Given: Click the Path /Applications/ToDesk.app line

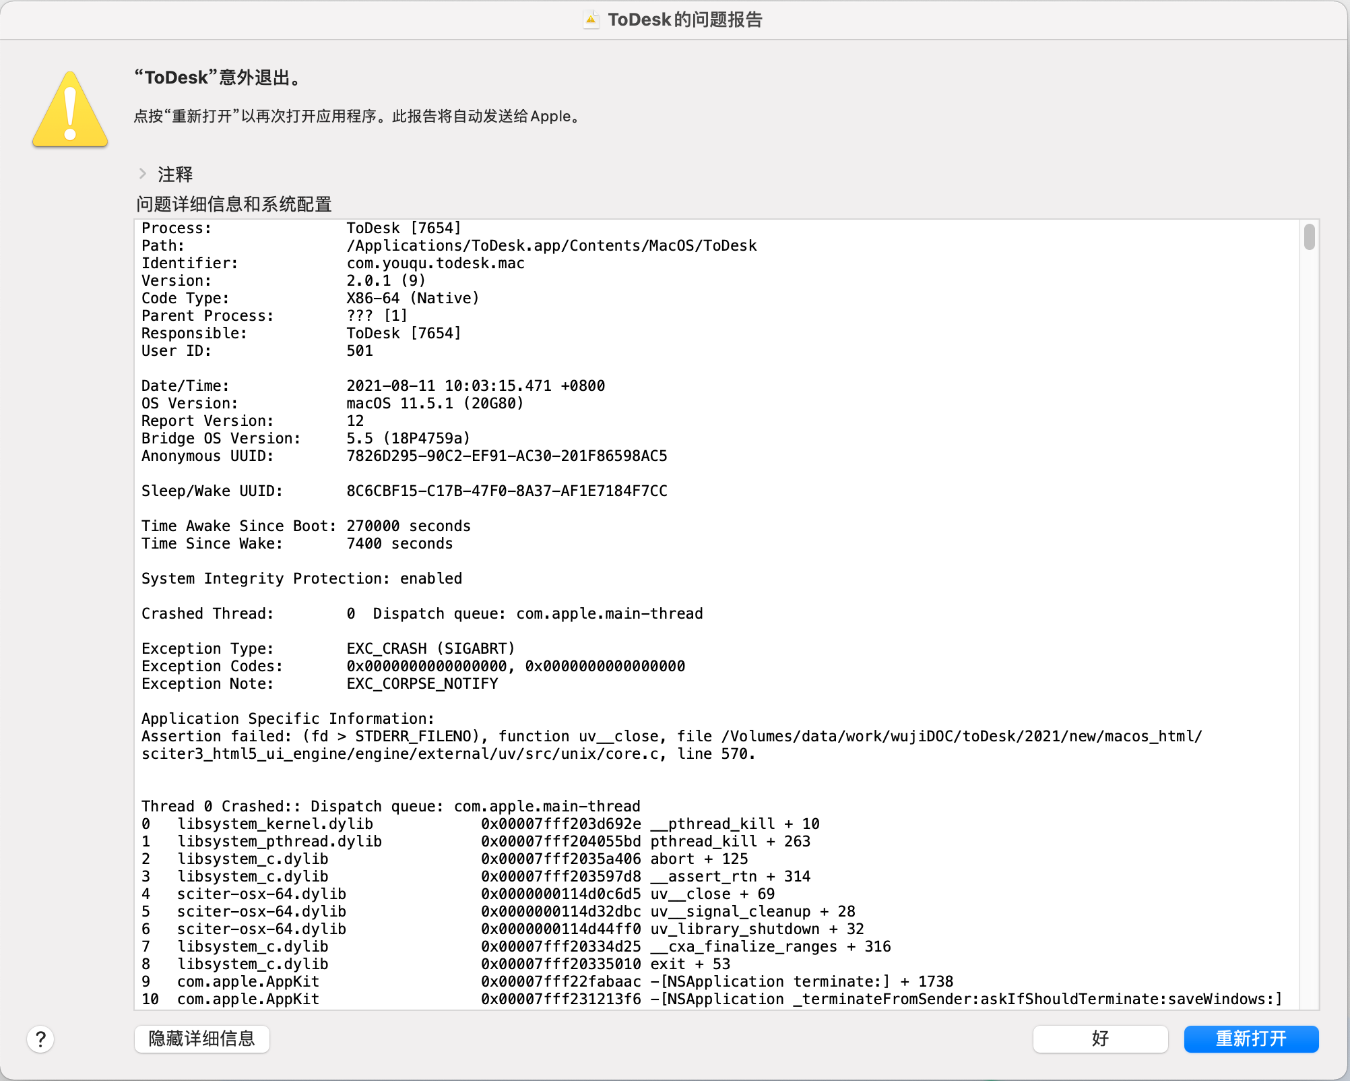Looking at the screenshot, I should tap(449, 245).
